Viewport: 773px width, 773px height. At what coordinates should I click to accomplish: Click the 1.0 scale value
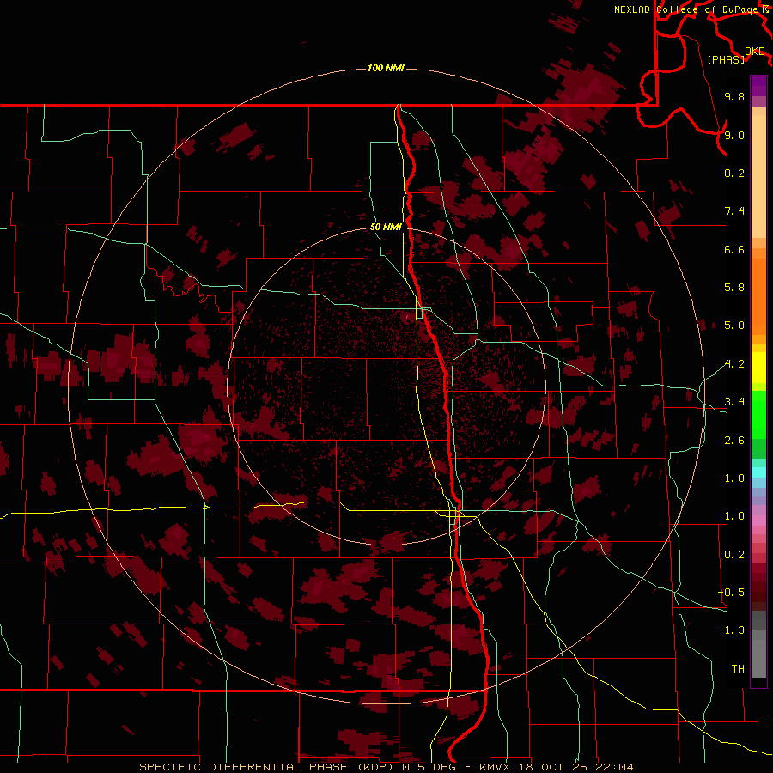click(x=734, y=516)
